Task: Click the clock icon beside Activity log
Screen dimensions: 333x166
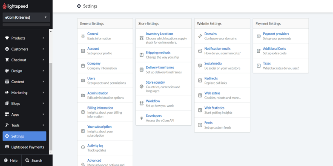Action: click(x=83, y=147)
